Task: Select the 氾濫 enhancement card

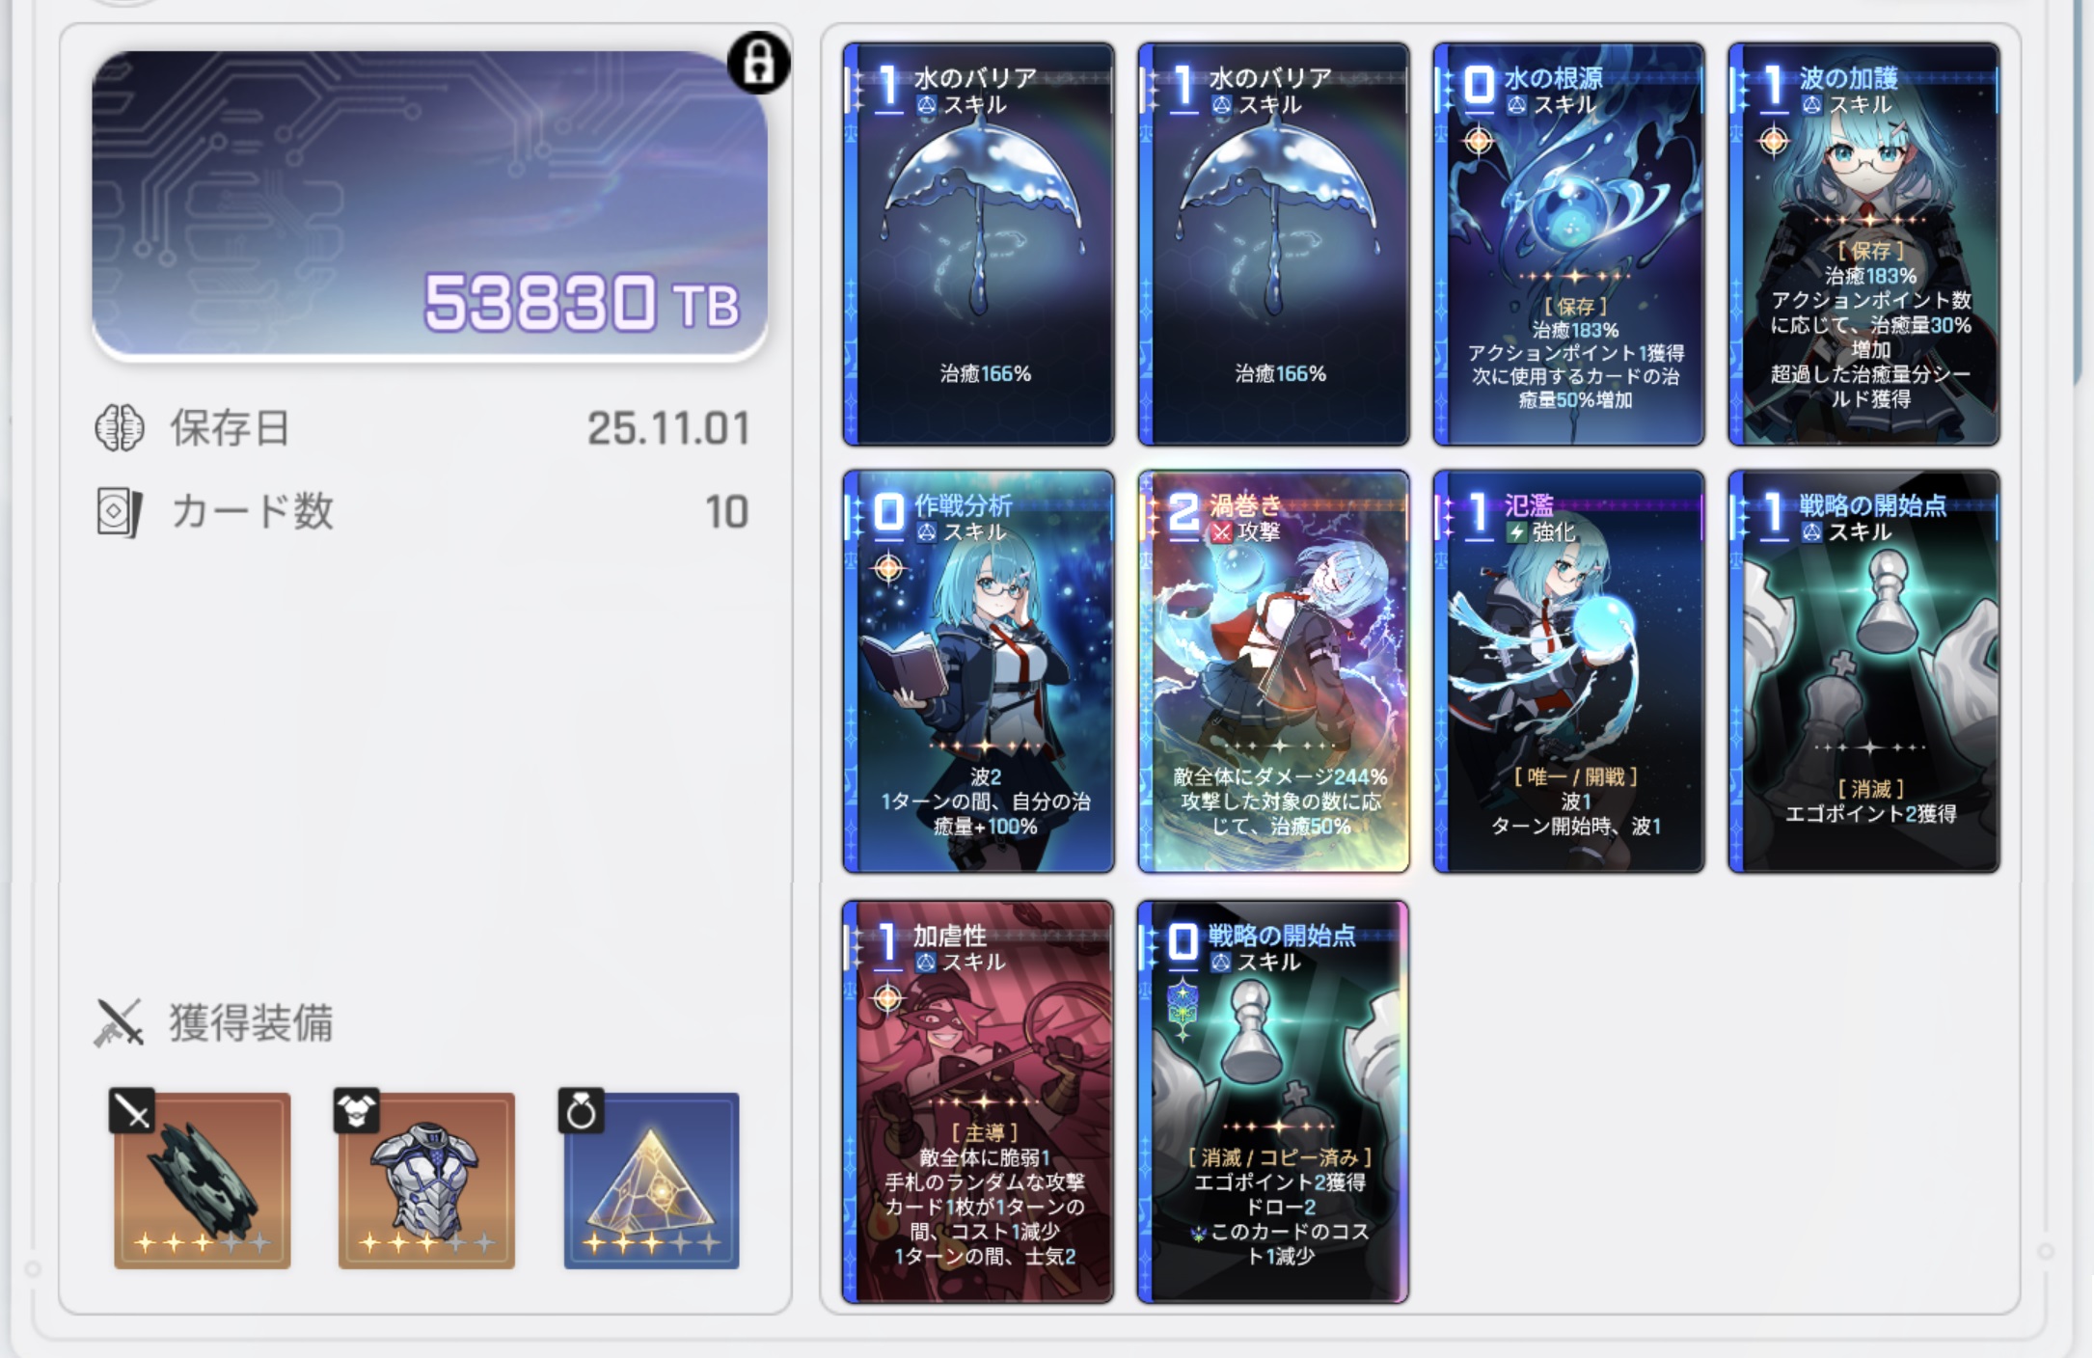Action: click(x=1568, y=671)
